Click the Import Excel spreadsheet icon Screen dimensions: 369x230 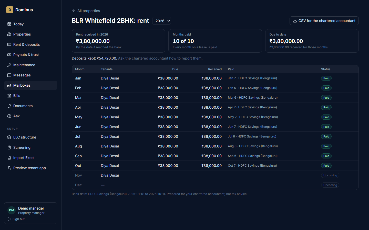pos(9,158)
